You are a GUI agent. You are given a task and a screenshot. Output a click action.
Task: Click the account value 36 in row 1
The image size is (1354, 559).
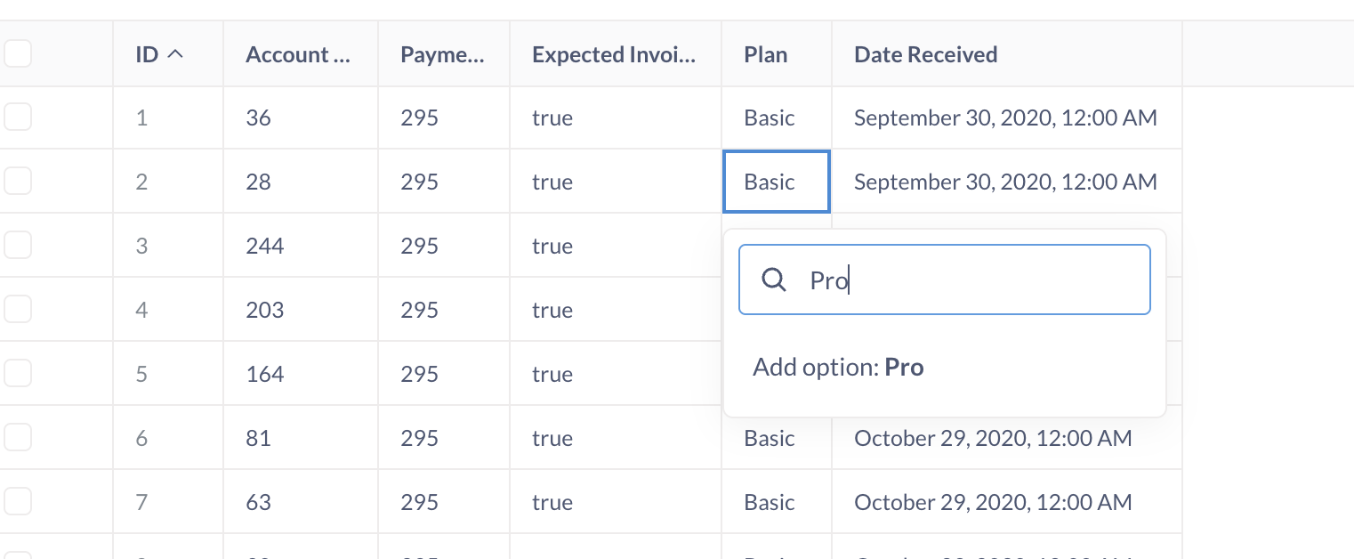pyautogui.click(x=258, y=117)
